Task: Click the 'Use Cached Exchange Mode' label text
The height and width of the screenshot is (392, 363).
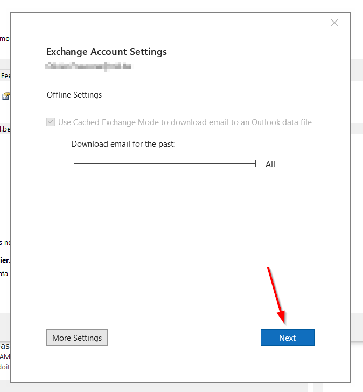Action: click(x=185, y=122)
